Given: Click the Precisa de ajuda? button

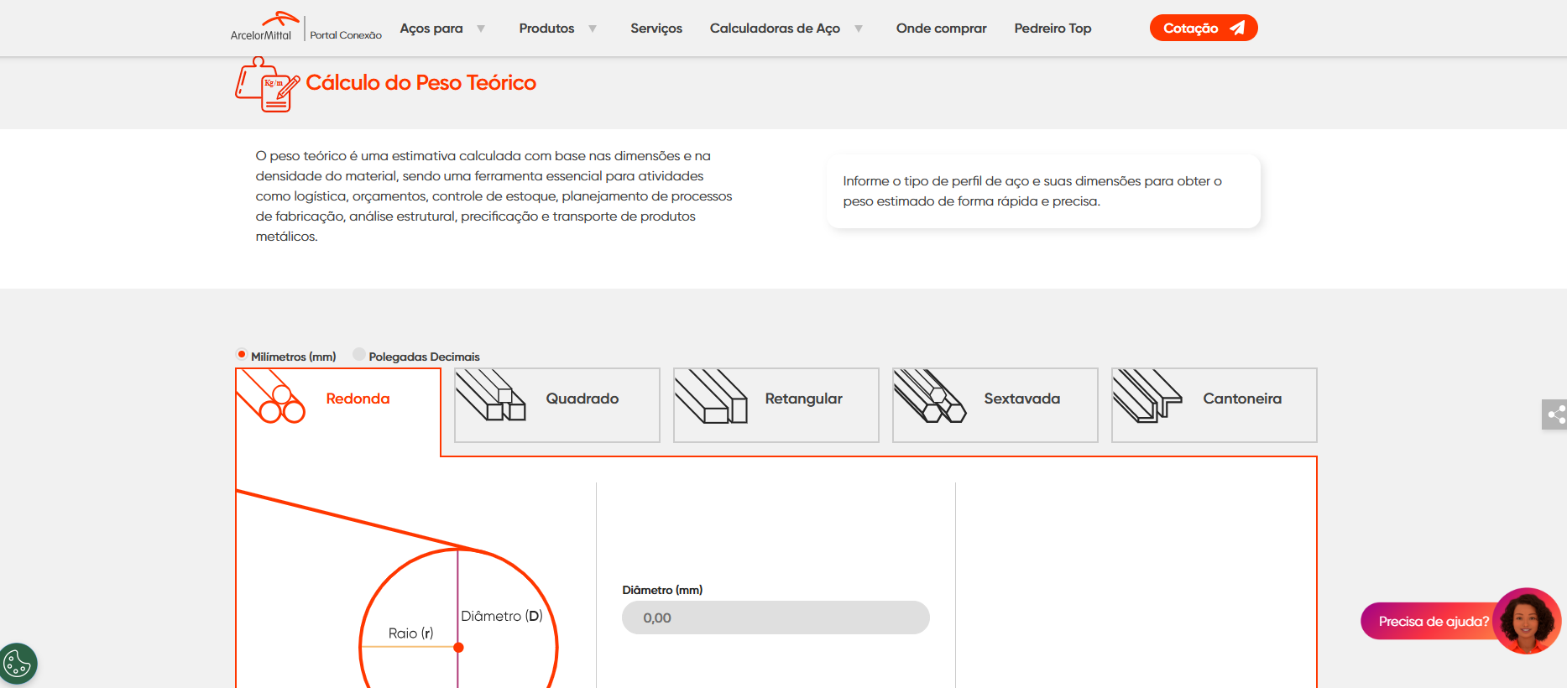Looking at the screenshot, I should [1432, 622].
